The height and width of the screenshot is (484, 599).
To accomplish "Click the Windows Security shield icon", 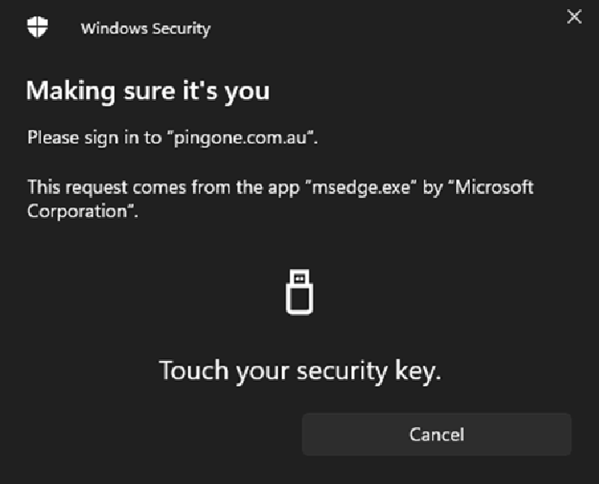I will (x=38, y=27).
